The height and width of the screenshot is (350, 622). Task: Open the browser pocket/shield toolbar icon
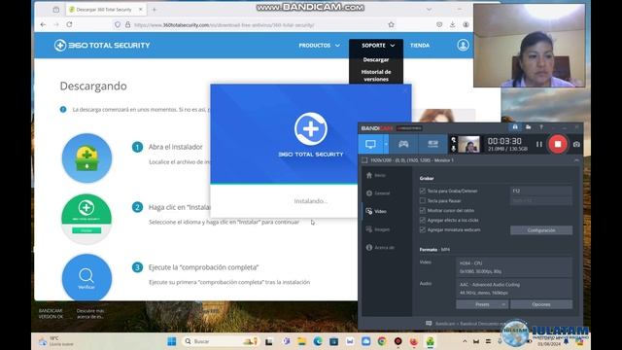439,24
